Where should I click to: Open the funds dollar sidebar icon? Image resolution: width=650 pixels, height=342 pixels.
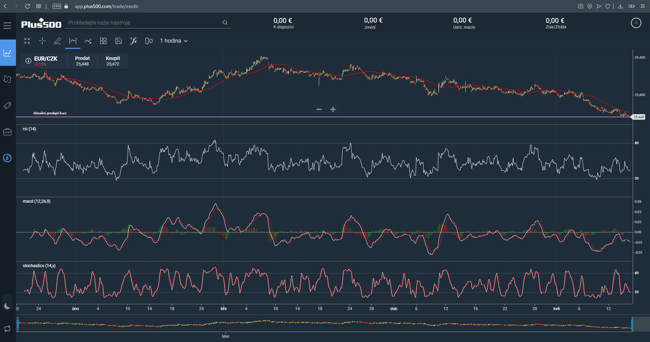[x=7, y=158]
